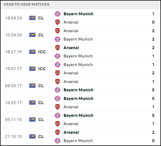Screen dimensions: 161x146
Task: Click the world flag icon beside 10.04.24
Action: tap(32, 35)
